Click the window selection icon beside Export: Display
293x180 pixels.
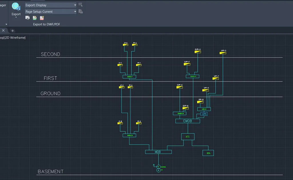pos(80,5)
